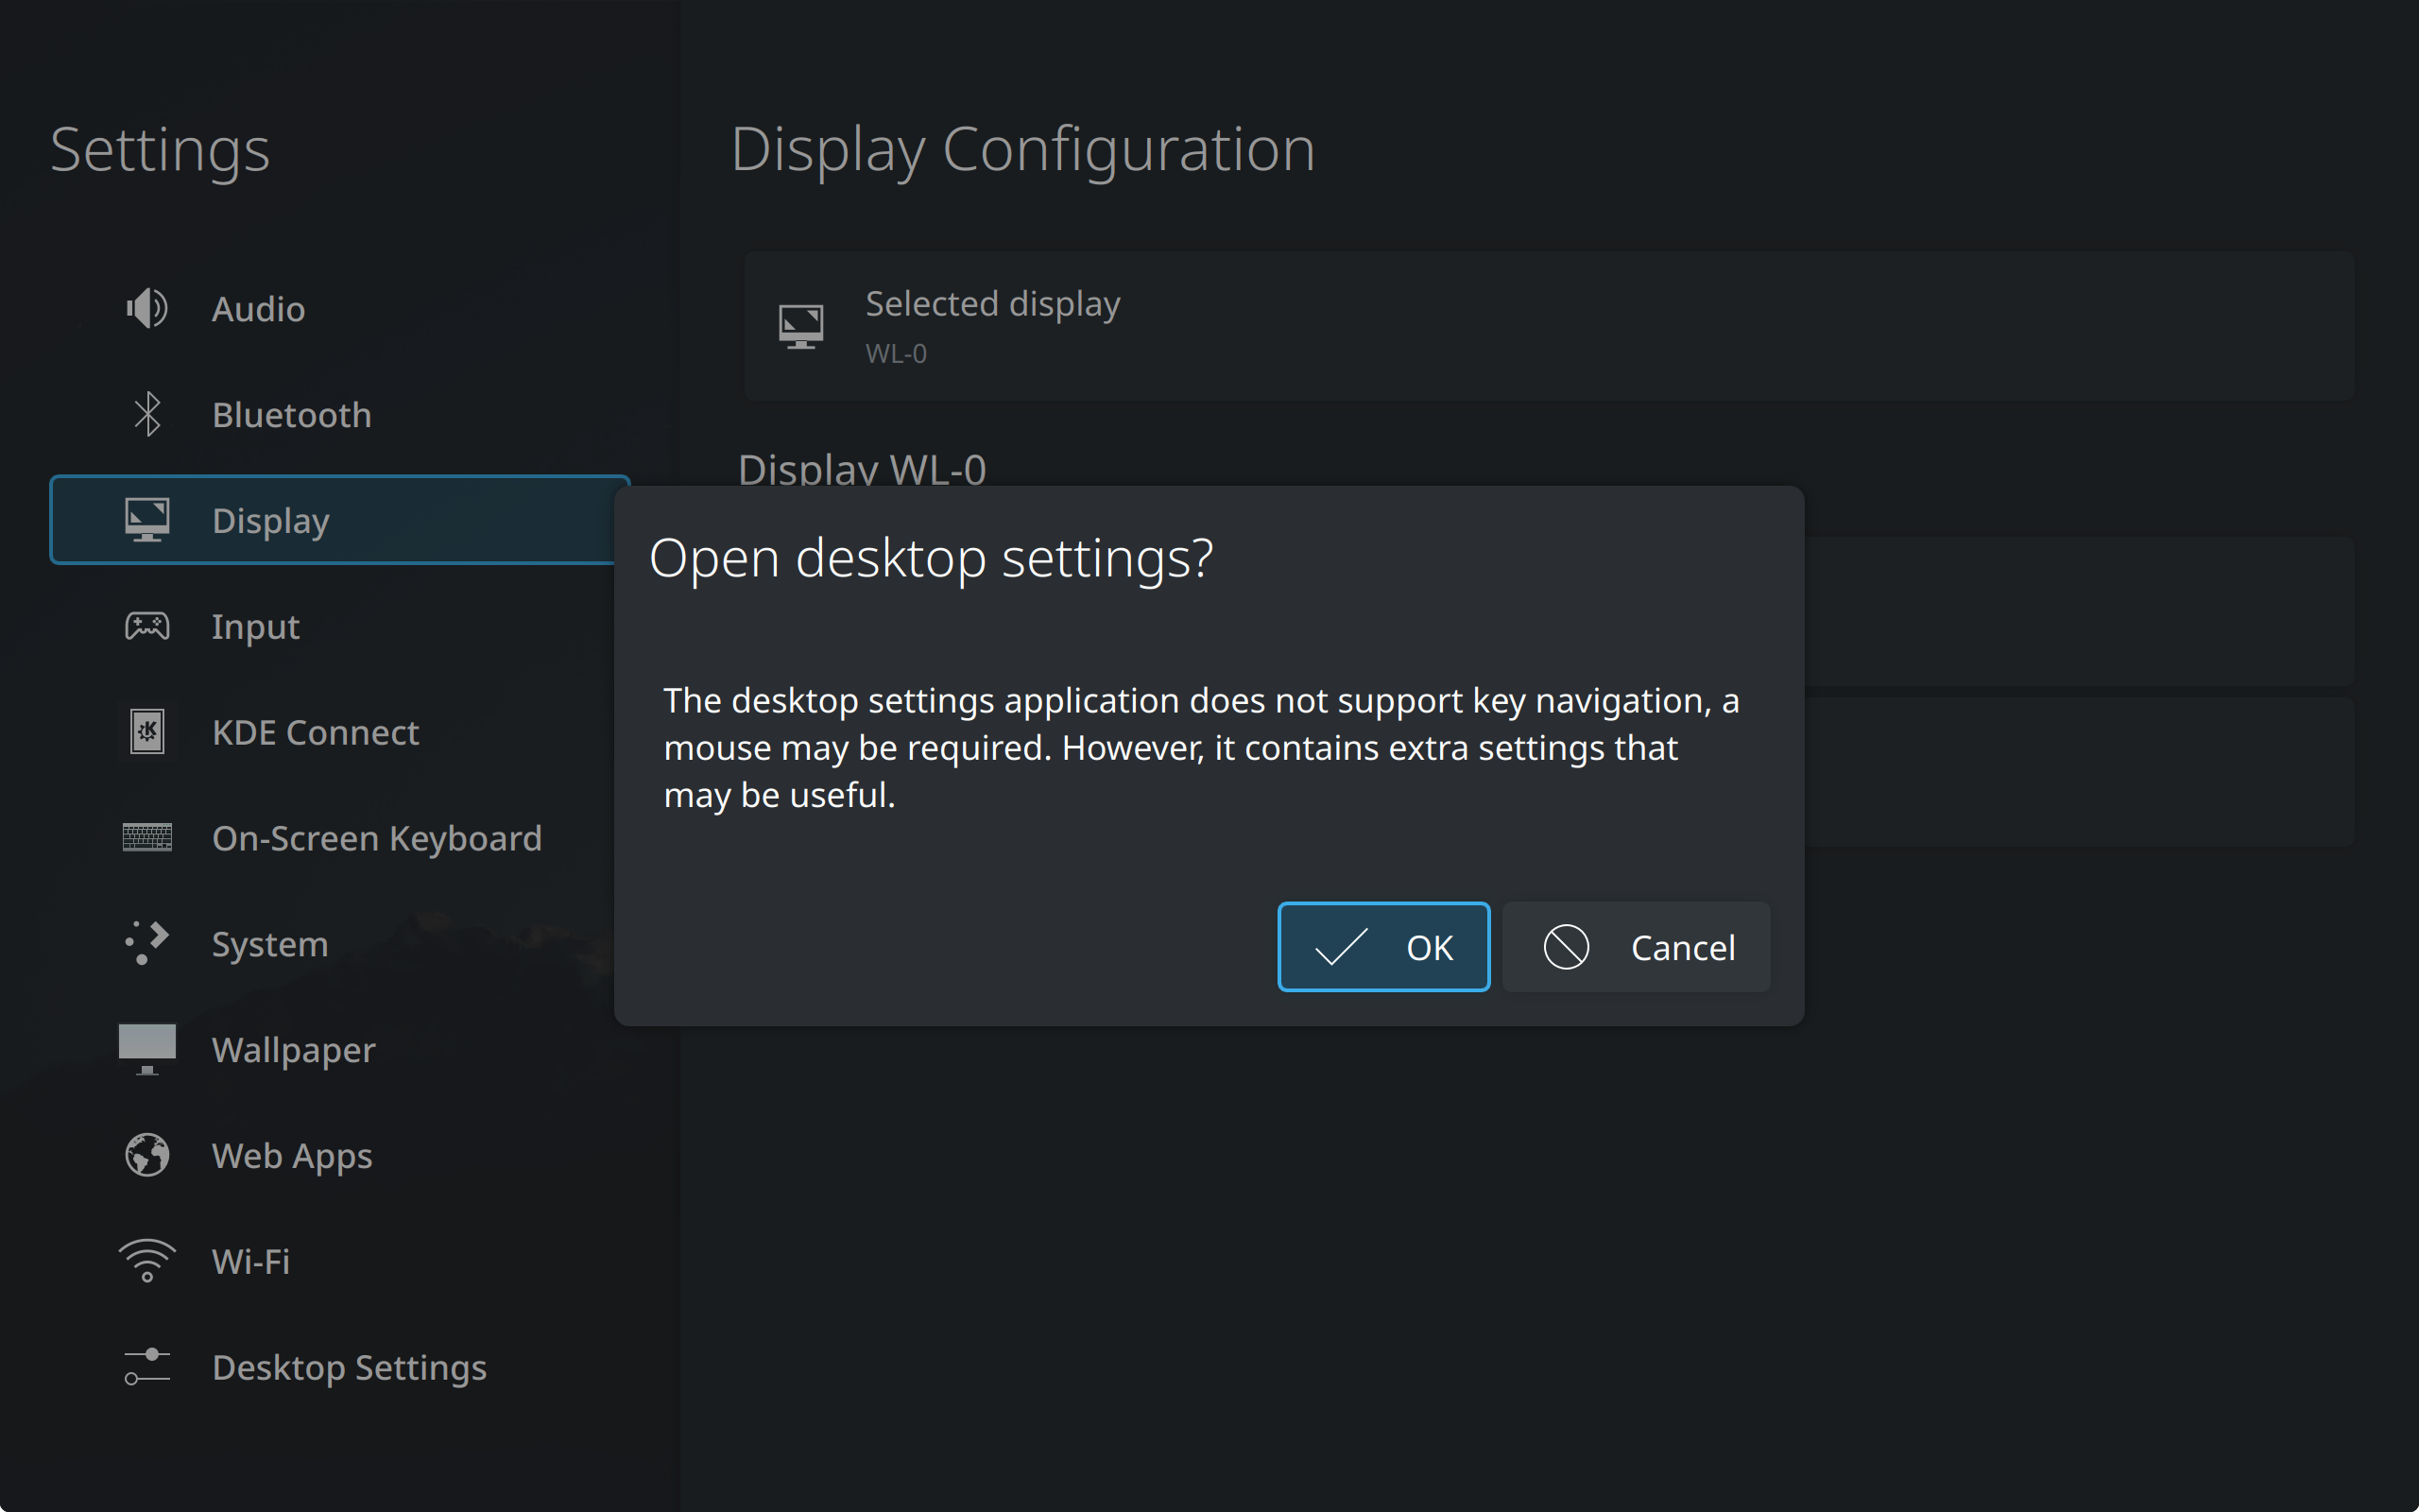Click the Selected display monitor icon

click(800, 326)
